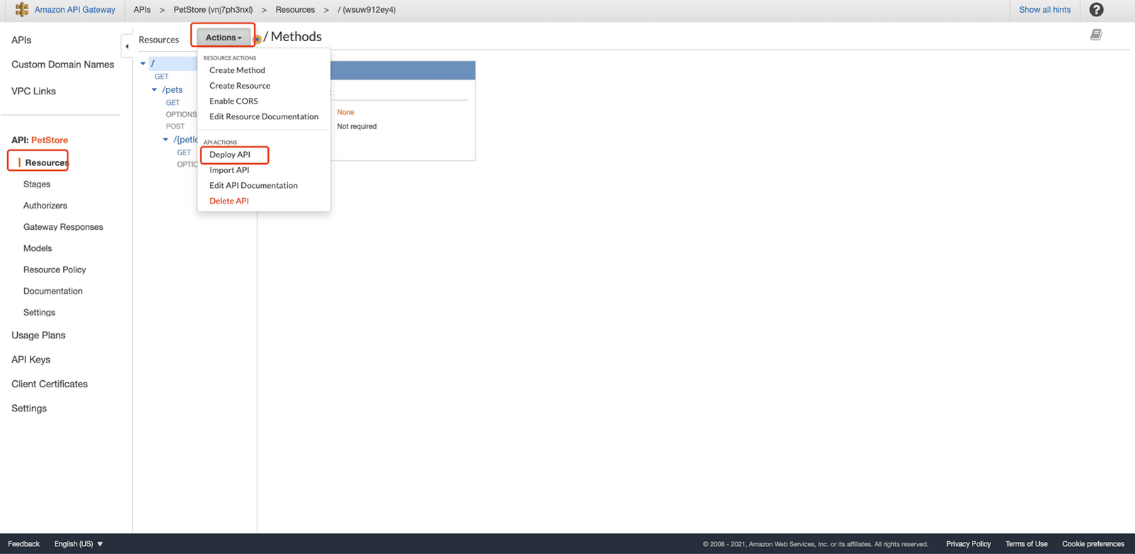Go to APIs breadcrumb link
The width and height of the screenshot is (1135, 554).
142,10
